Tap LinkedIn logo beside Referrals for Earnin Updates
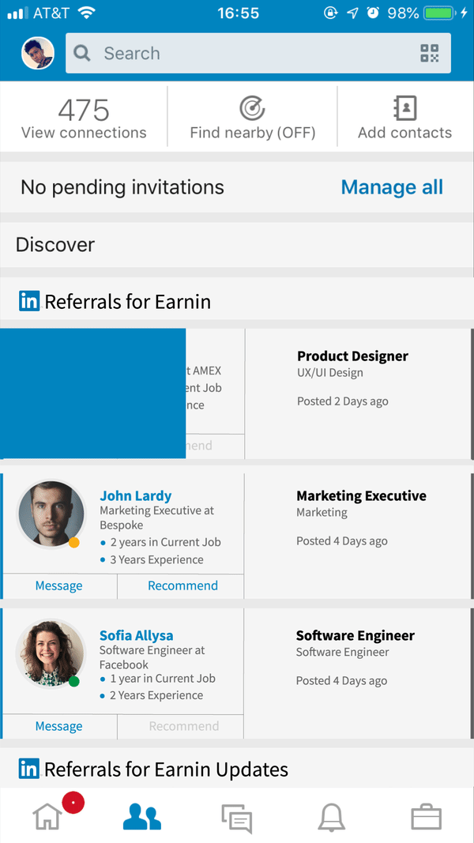Image resolution: width=474 pixels, height=843 pixels. [29, 769]
